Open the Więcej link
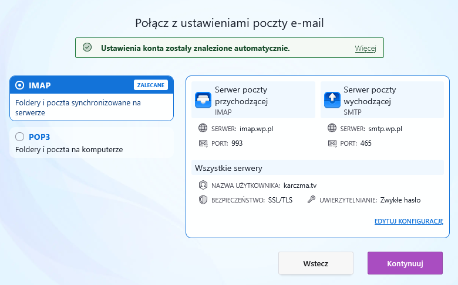Image resolution: width=458 pixels, height=285 pixels. click(x=365, y=49)
